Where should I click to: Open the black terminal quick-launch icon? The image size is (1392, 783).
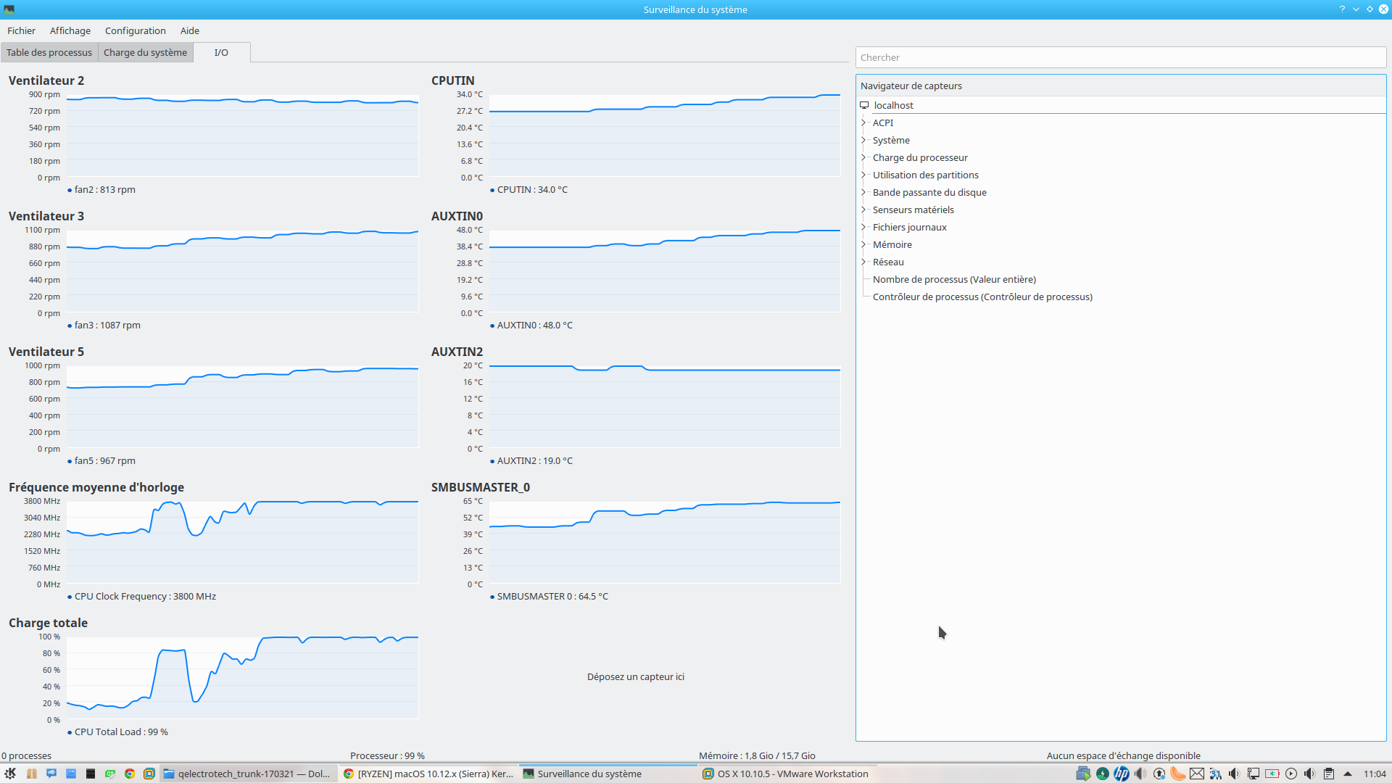(91, 774)
